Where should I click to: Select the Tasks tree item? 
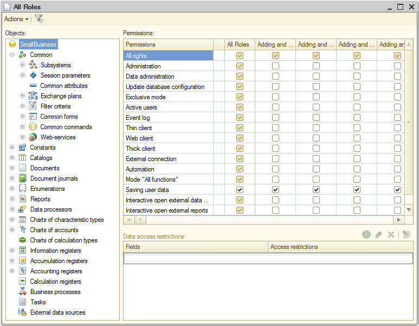click(x=38, y=302)
